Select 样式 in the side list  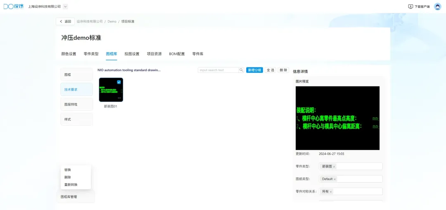(x=76, y=119)
